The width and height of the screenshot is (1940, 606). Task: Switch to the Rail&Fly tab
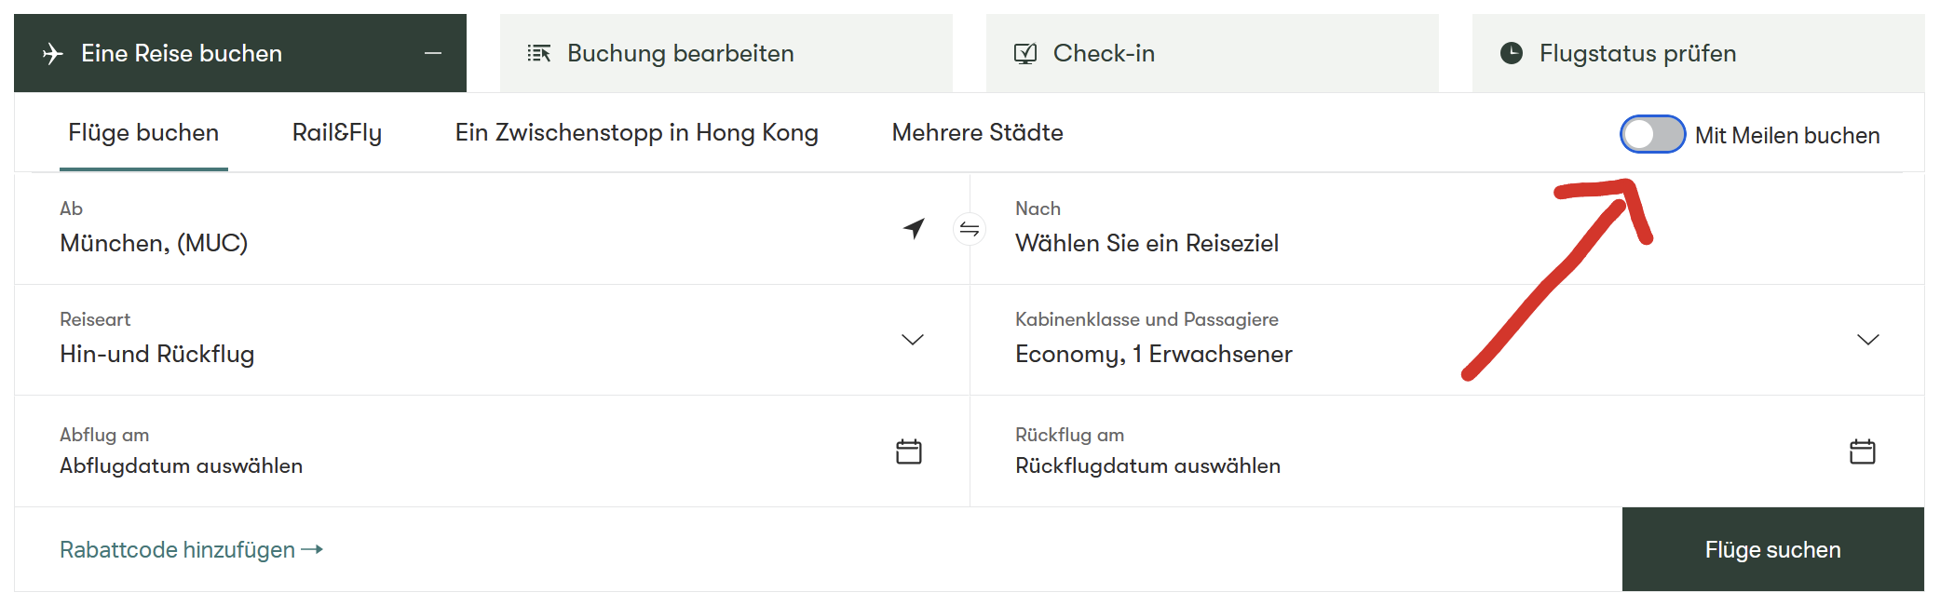336,133
